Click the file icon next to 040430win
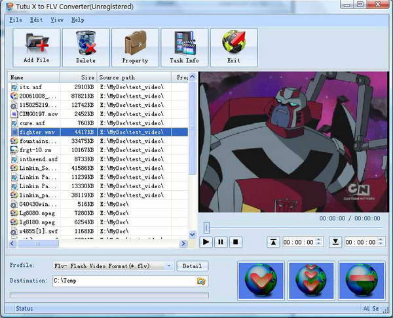The width and height of the screenshot is (393, 318). [14, 205]
